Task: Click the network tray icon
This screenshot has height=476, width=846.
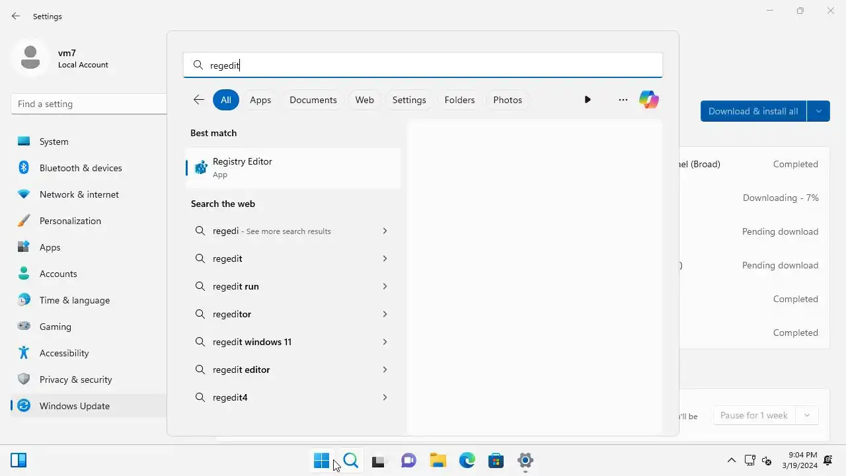Action: click(x=750, y=461)
